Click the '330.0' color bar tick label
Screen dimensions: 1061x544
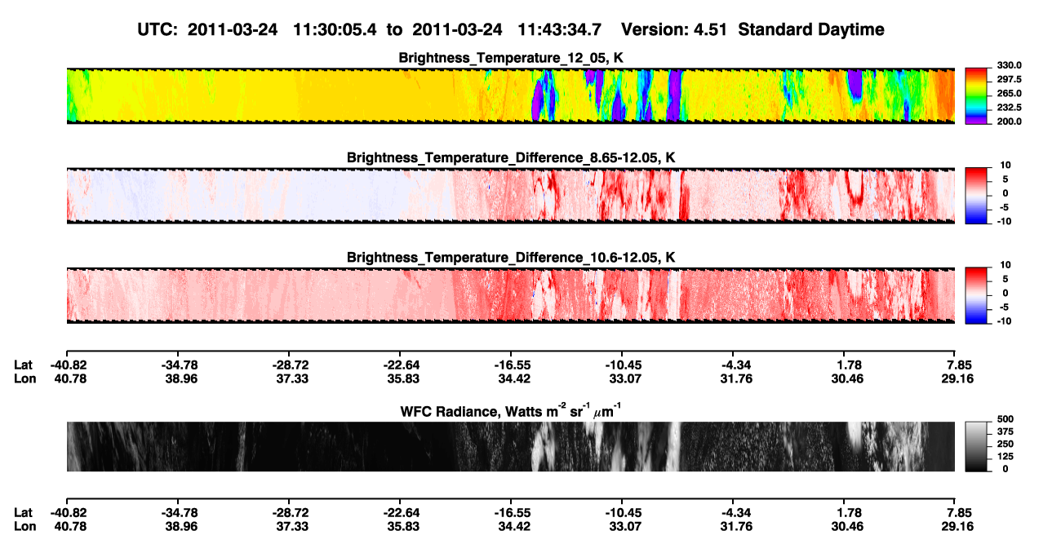(1008, 66)
